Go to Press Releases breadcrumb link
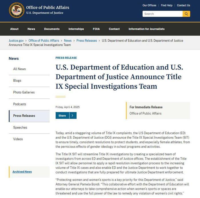Viewport: 200px width, 198px height. point(87,40)
